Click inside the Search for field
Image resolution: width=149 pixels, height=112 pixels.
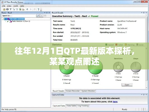(24, 16)
